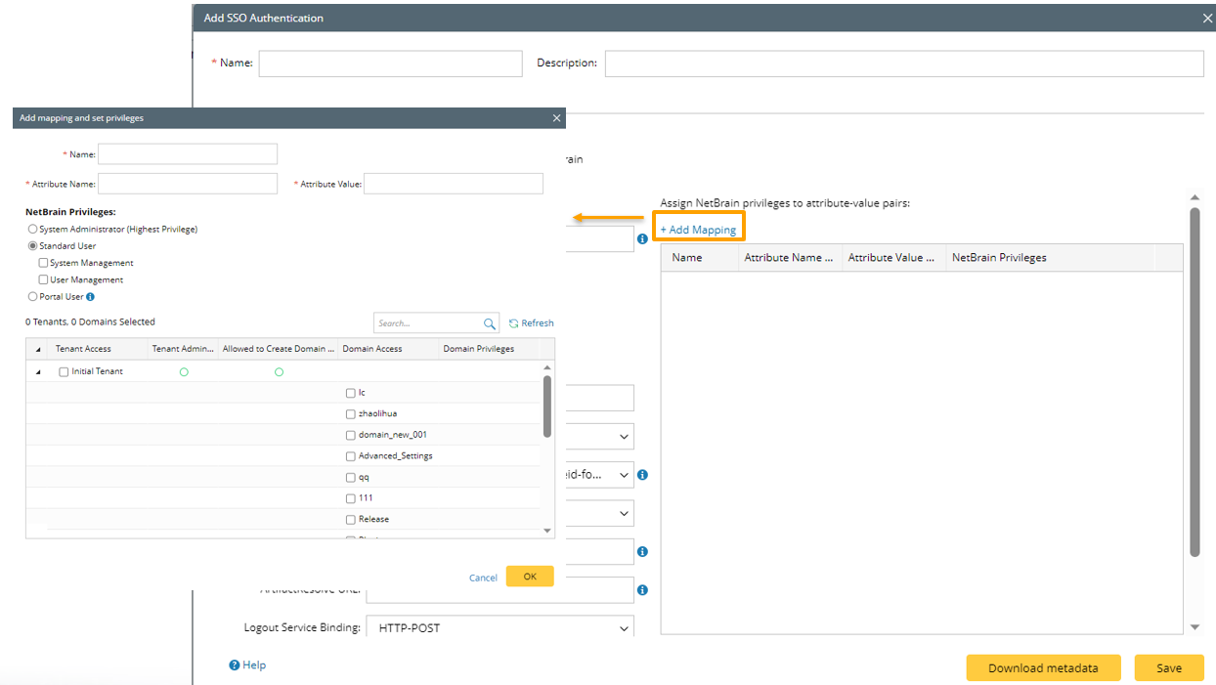
Task: Click the Help question mark icon
Action: pyautogui.click(x=235, y=665)
